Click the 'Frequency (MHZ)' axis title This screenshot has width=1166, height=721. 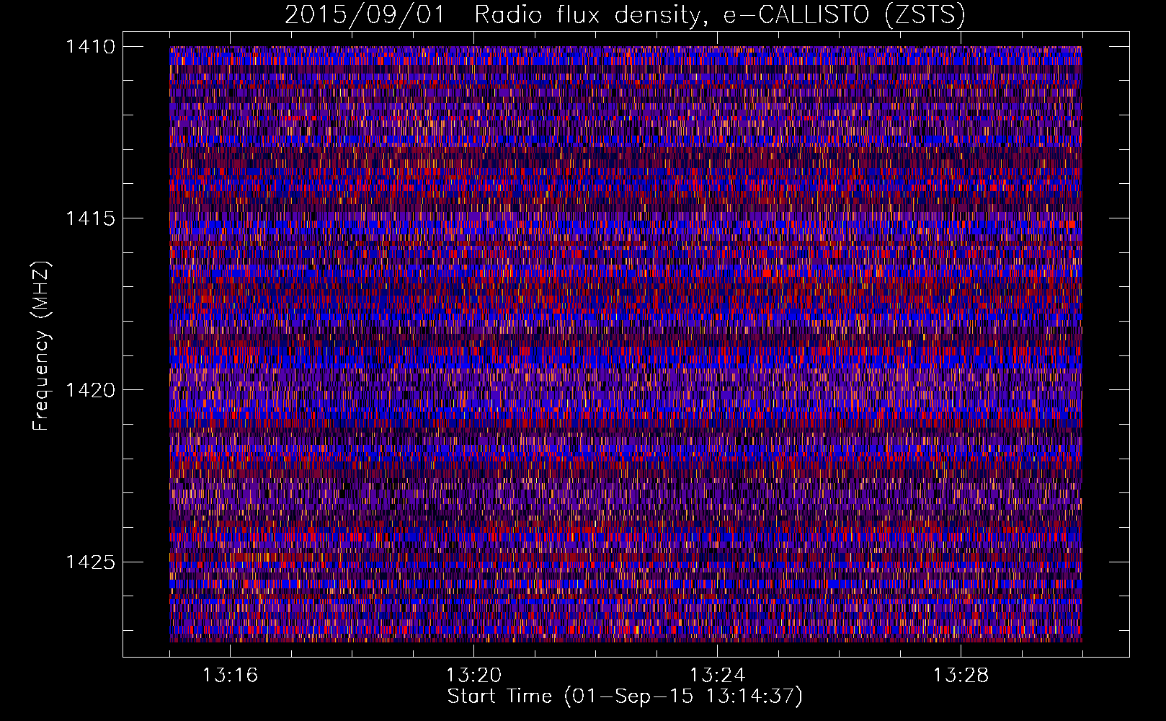click(41, 346)
